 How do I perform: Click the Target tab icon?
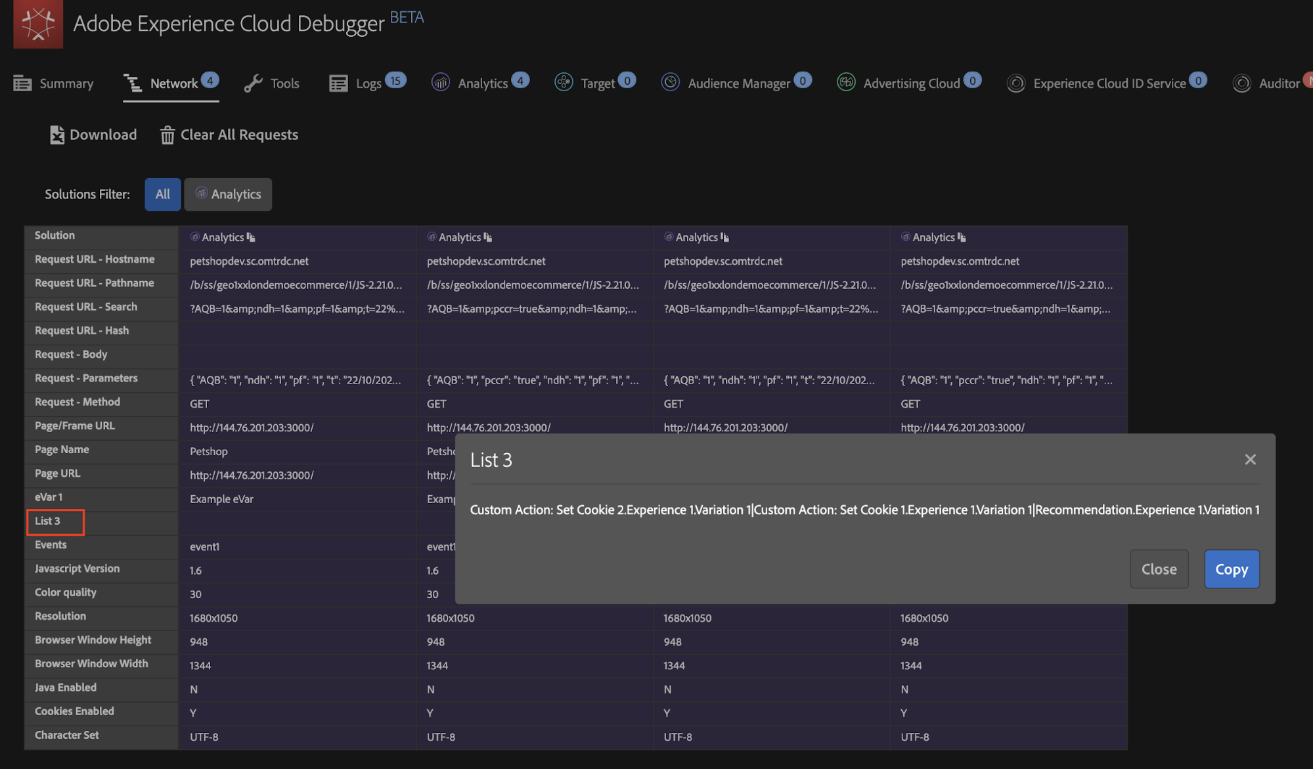point(564,82)
